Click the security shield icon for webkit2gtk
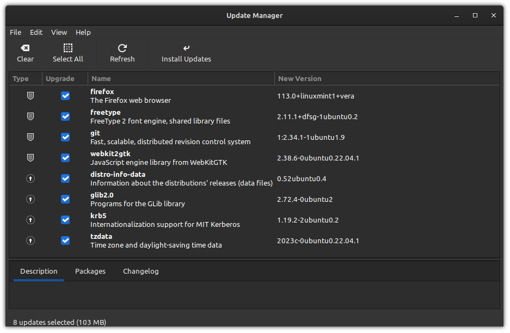 point(30,158)
